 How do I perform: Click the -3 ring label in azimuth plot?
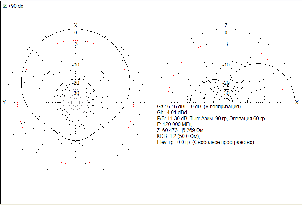[75, 44]
